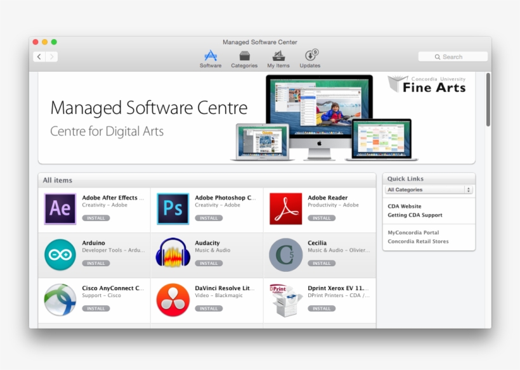Select the Audacity headphones icon

[x=173, y=255]
